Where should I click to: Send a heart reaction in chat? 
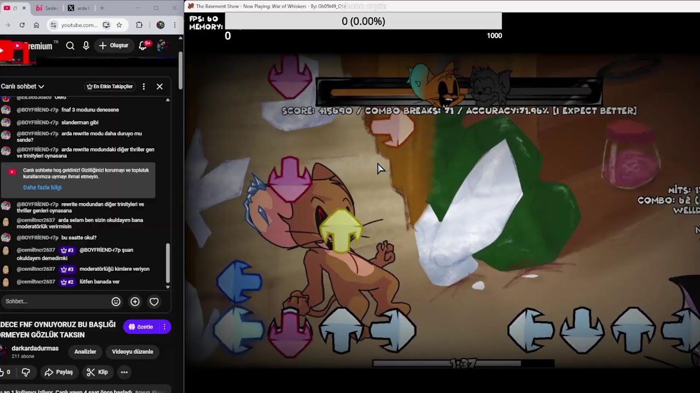154,301
